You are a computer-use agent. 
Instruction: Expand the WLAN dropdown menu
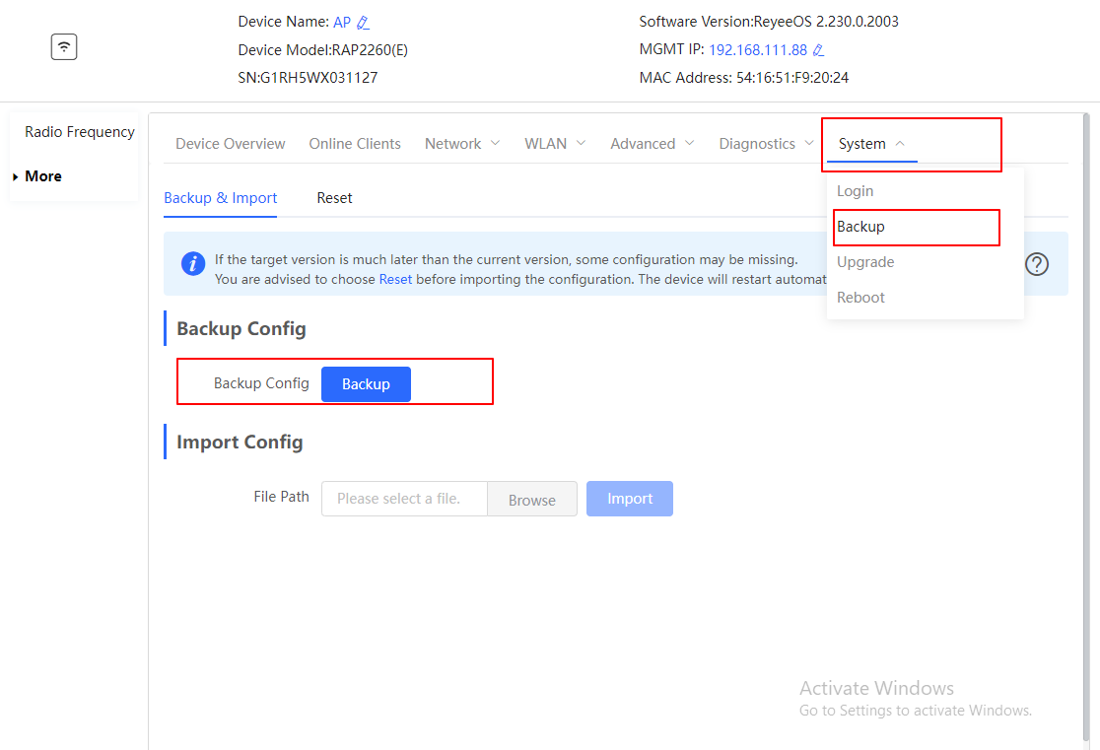[555, 144]
